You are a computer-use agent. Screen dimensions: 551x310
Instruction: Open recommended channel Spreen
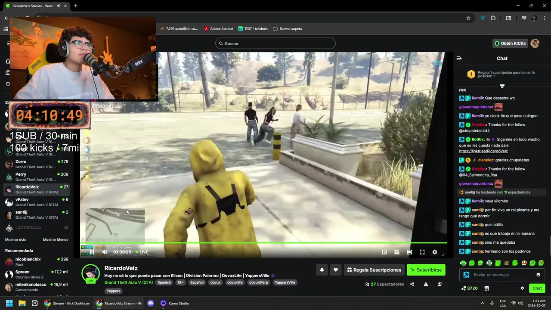tap(37, 274)
